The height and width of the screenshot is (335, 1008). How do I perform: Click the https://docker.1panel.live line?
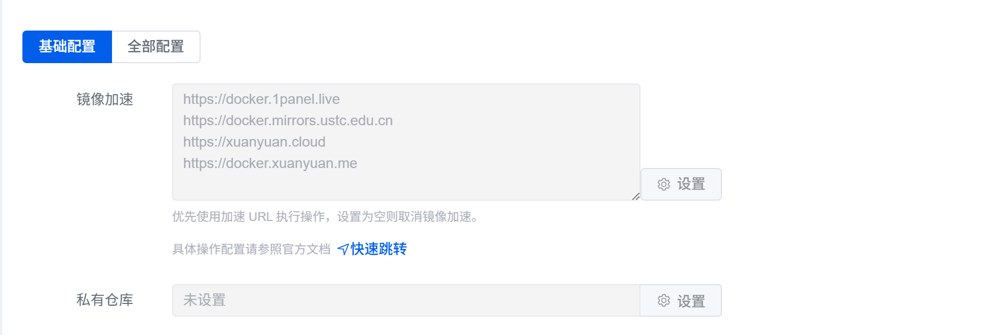pyautogui.click(x=261, y=99)
